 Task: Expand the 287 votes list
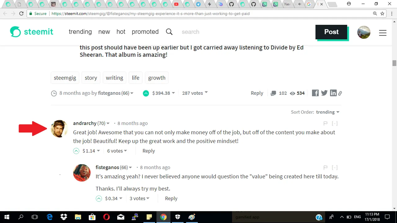coord(195,93)
